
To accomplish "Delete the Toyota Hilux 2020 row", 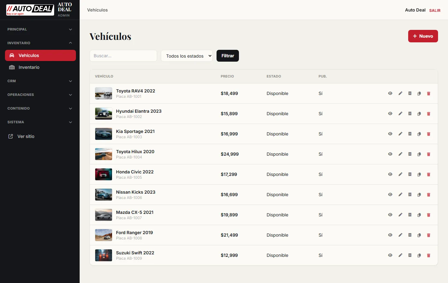I will click(428, 154).
